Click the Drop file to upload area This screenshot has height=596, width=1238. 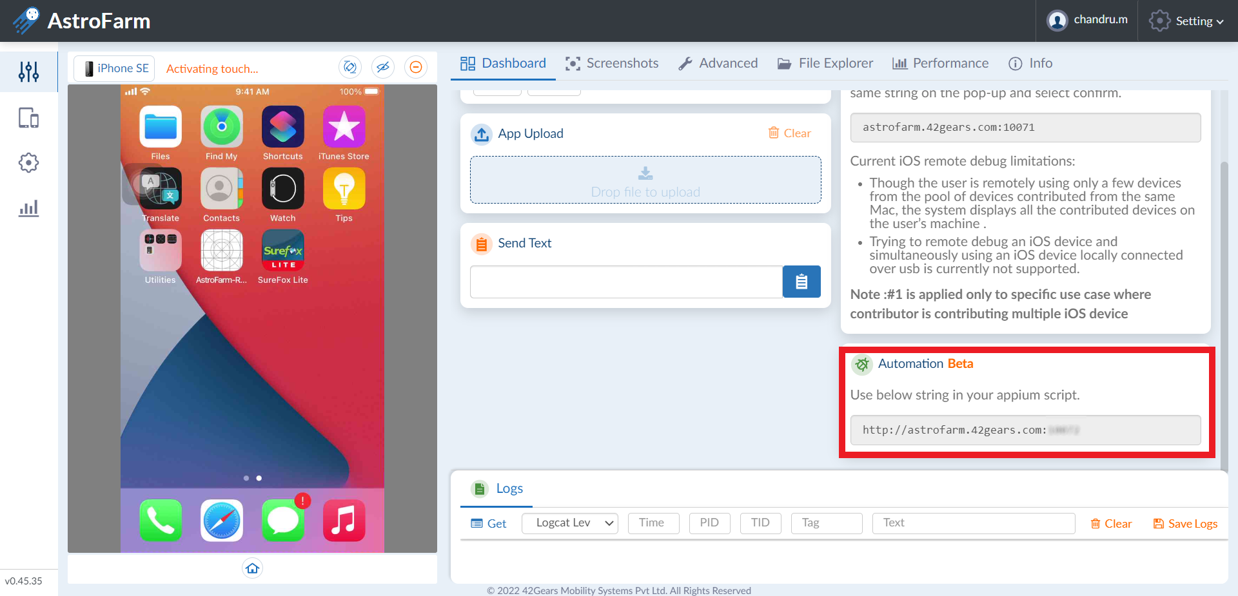645,180
